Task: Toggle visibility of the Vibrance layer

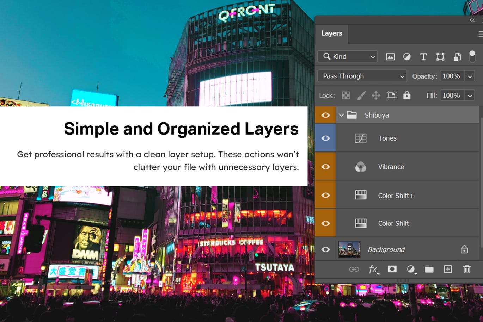Action: (x=325, y=167)
